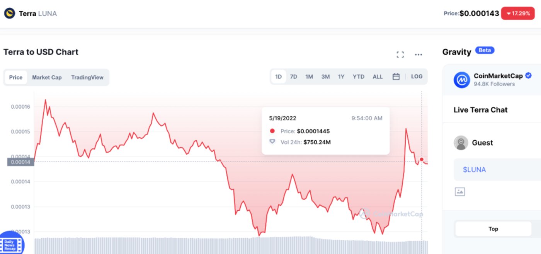Viewport: 541px width, 254px height.
Task: Click the Guest avatar icon
Action: point(460,142)
